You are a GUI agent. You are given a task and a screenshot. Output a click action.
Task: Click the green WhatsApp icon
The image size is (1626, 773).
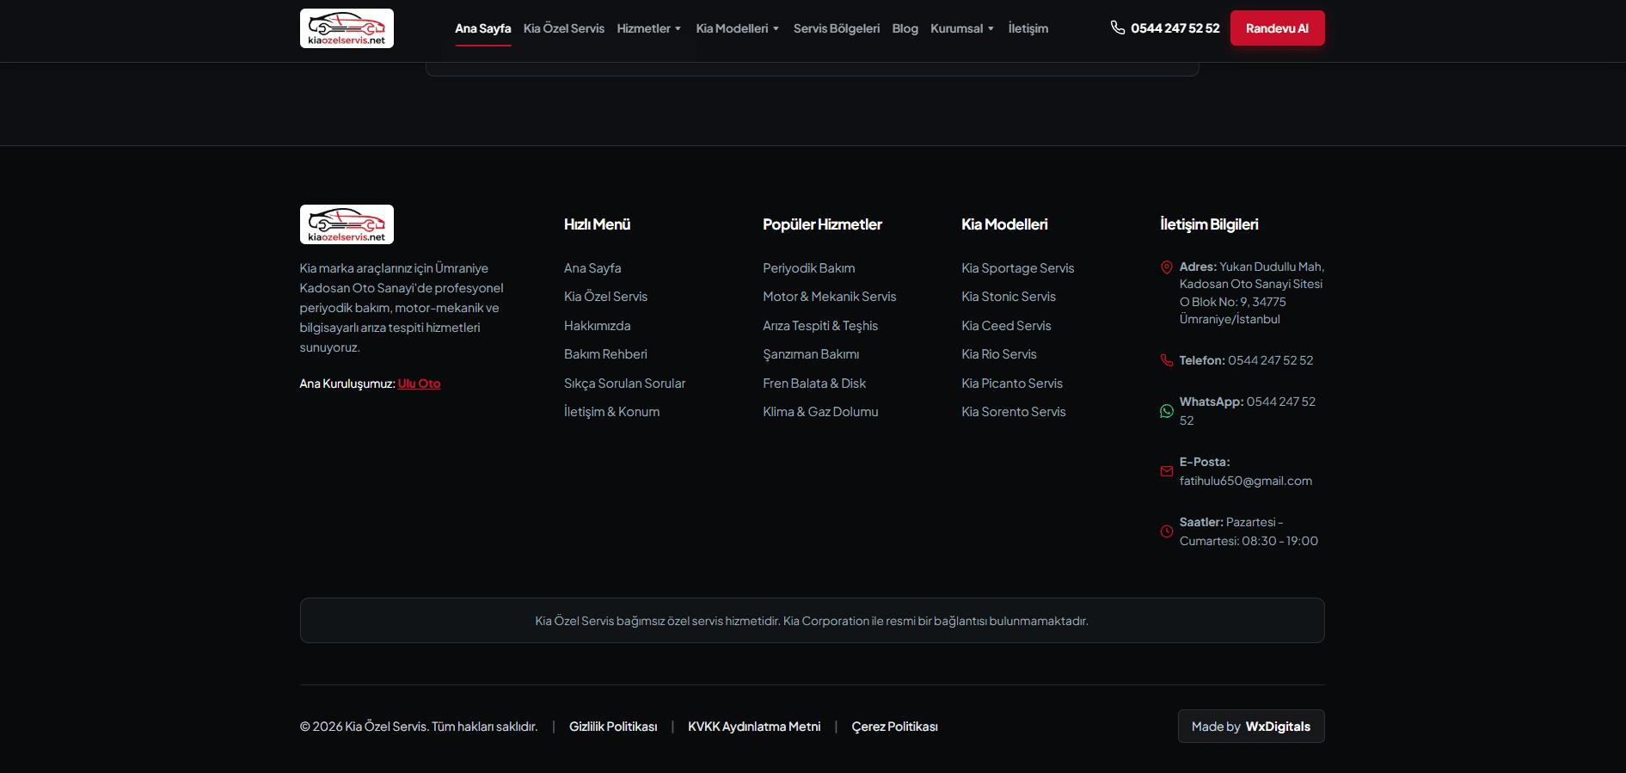[1167, 411]
